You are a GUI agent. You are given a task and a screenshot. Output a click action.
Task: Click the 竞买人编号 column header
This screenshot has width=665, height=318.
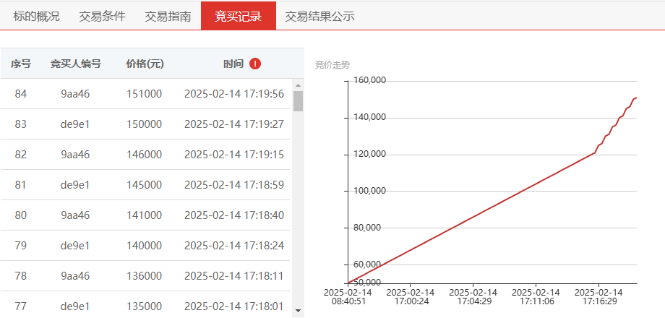click(75, 64)
